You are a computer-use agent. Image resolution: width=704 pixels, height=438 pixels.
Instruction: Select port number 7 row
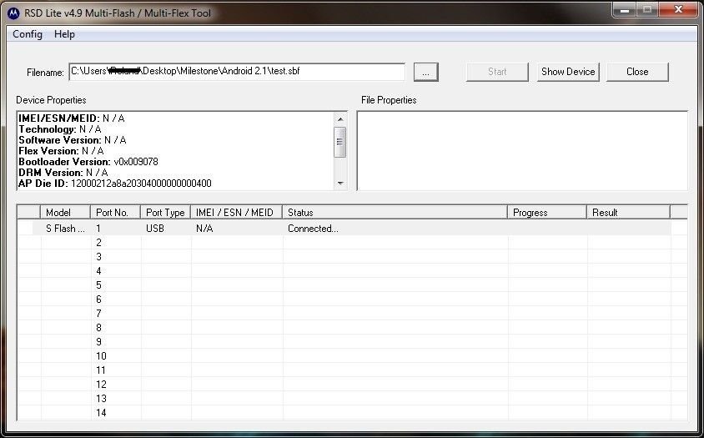pyautogui.click(x=352, y=314)
